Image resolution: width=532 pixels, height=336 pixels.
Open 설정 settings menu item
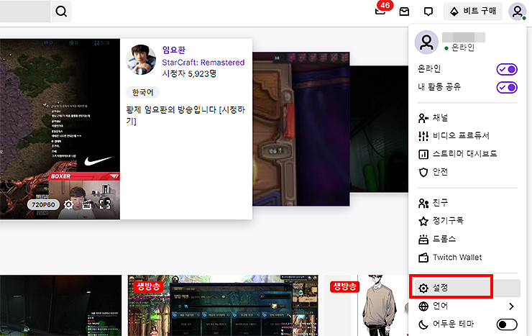[x=467, y=288]
